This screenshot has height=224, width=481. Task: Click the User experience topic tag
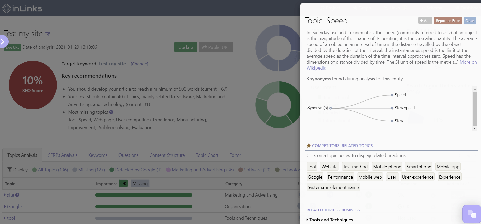tap(418, 177)
